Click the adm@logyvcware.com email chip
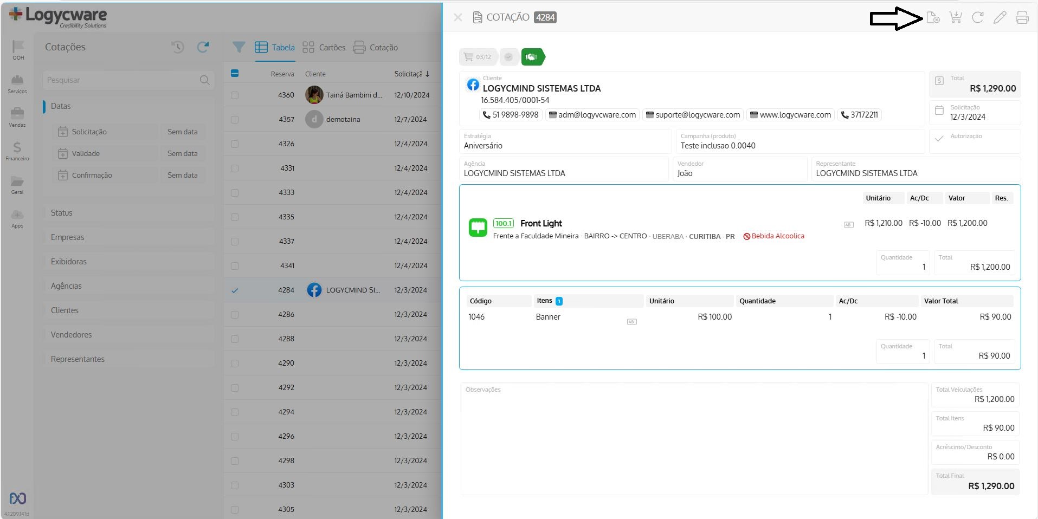This screenshot has height=519, width=1038. (x=592, y=115)
